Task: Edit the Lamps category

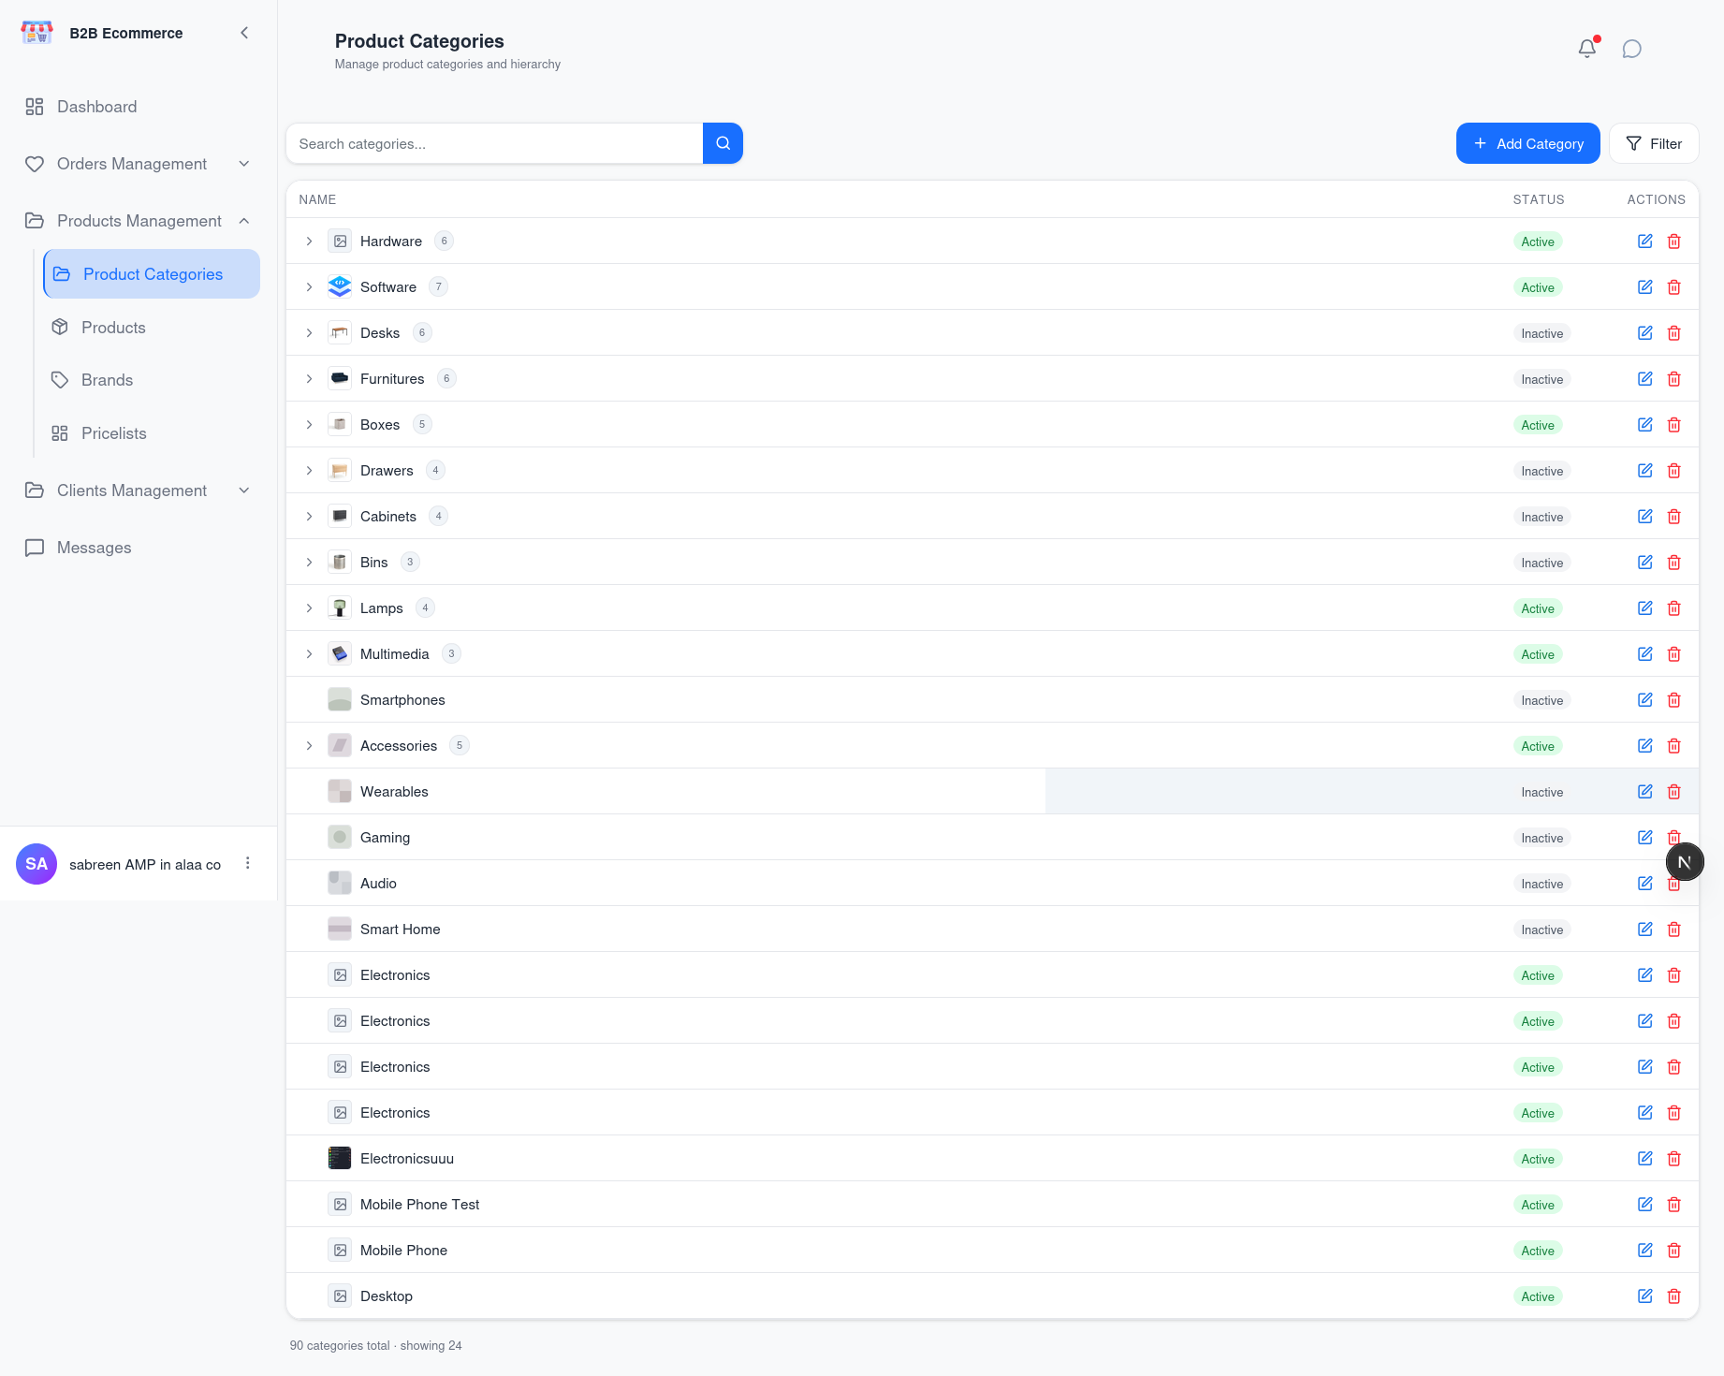Action: [x=1645, y=608]
